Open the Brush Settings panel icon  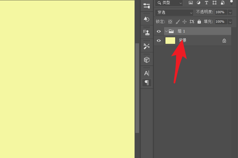click(x=147, y=6)
